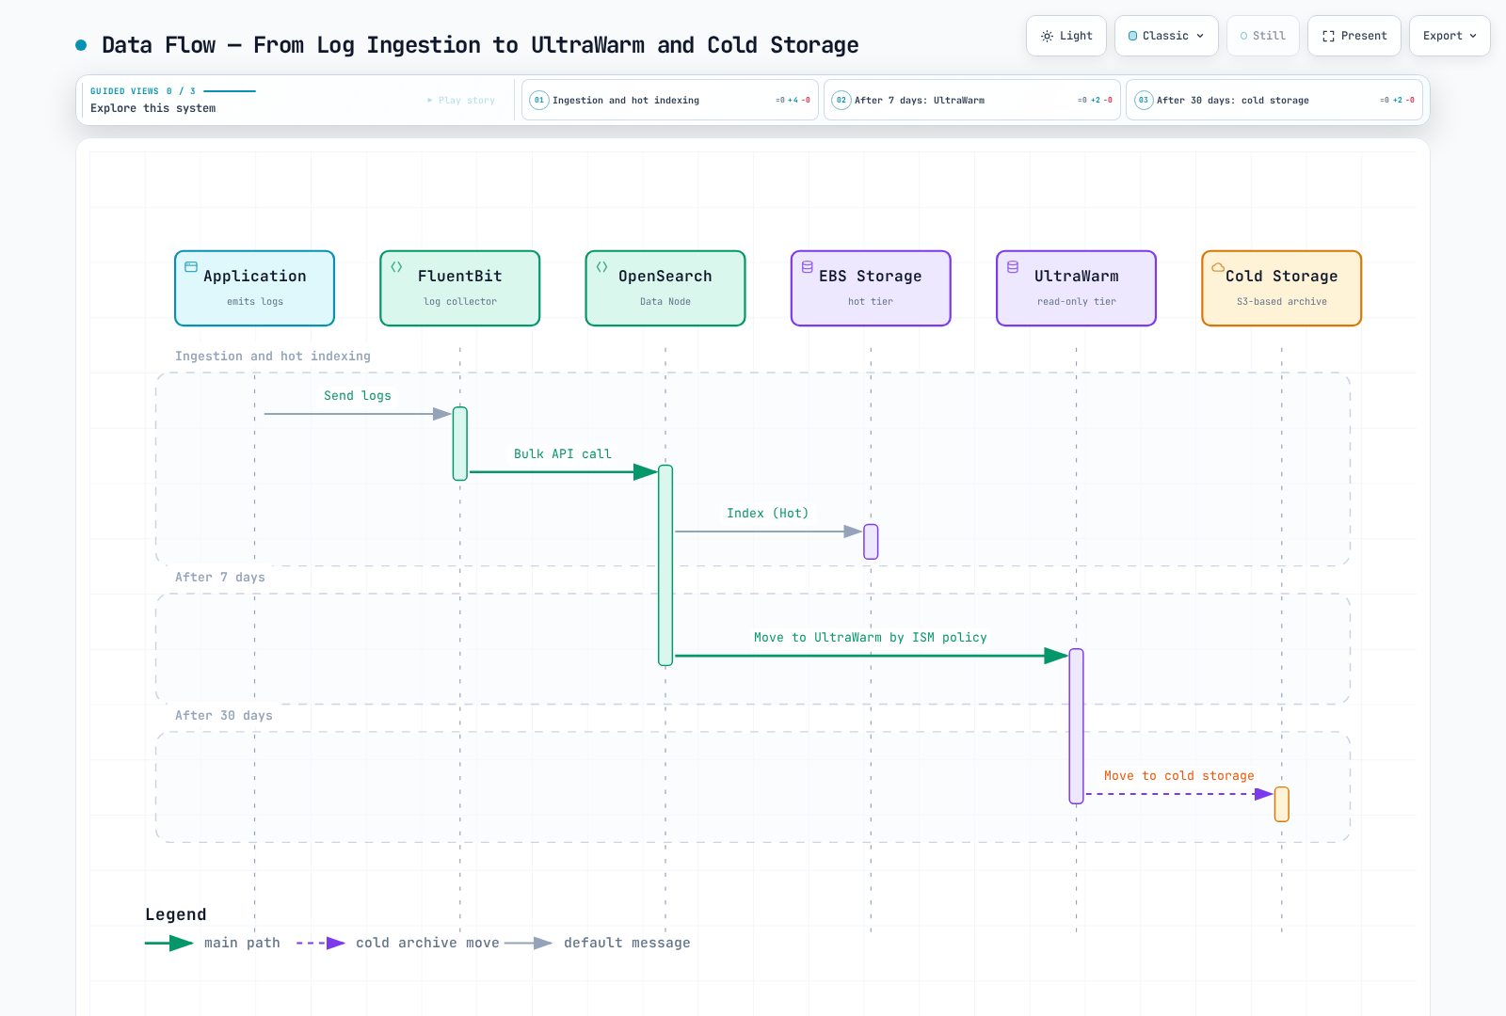The width and height of the screenshot is (1506, 1016).
Task: Click the 'After 30 days' group label
Action: point(224,716)
